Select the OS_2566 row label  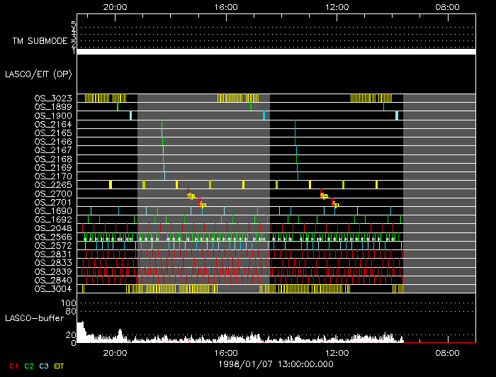click(x=53, y=237)
